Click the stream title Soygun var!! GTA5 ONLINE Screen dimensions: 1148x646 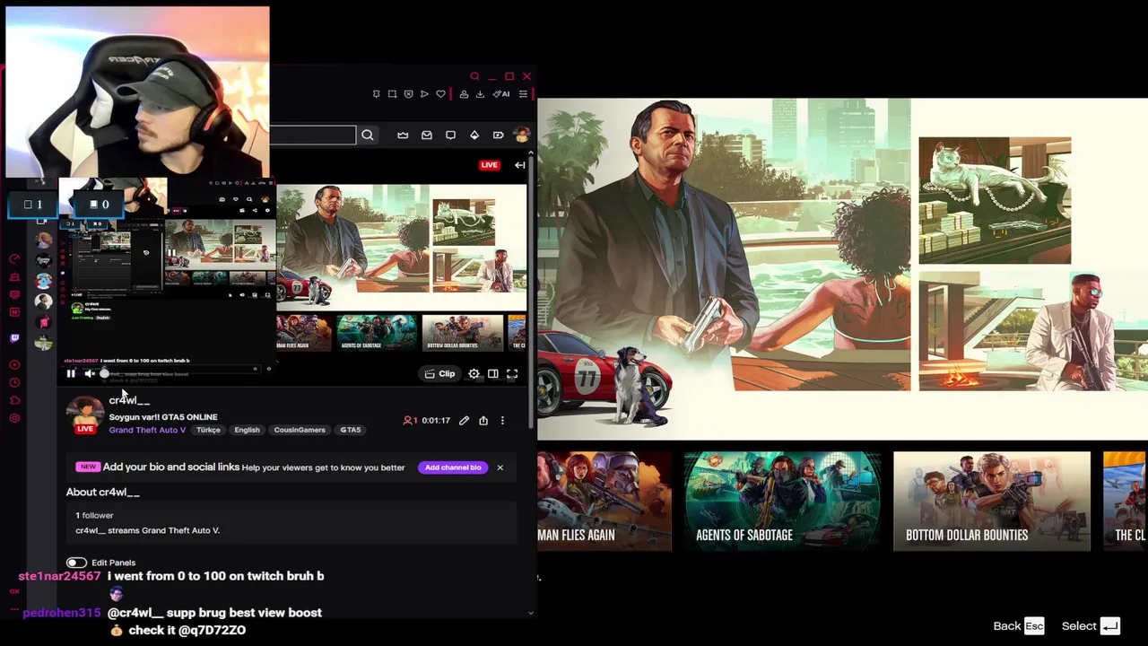coord(163,417)
